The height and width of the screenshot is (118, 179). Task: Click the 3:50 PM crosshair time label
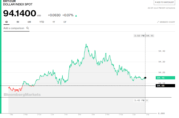139,36
